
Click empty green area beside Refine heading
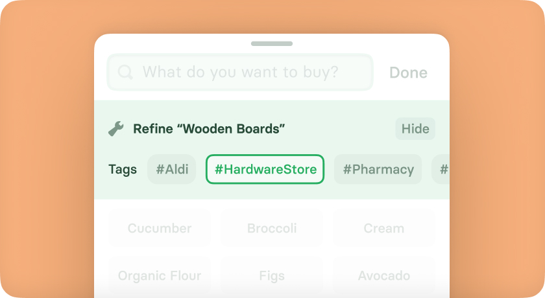click(340, 129)
